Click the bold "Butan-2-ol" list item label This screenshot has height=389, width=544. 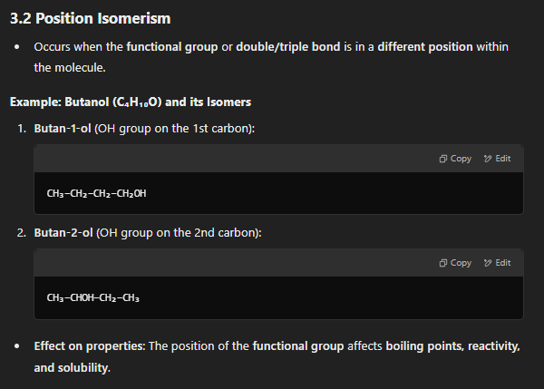63,233
